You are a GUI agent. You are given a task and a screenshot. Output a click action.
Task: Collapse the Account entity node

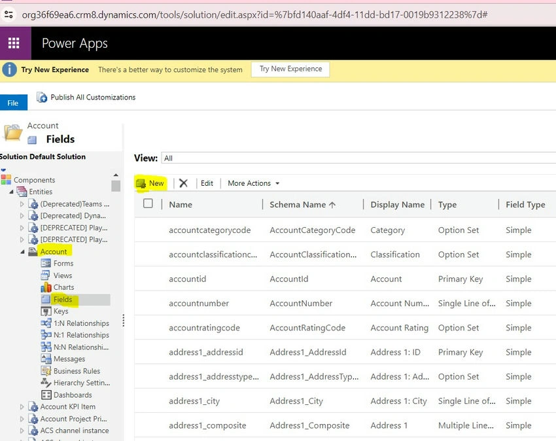coord(23,252)
